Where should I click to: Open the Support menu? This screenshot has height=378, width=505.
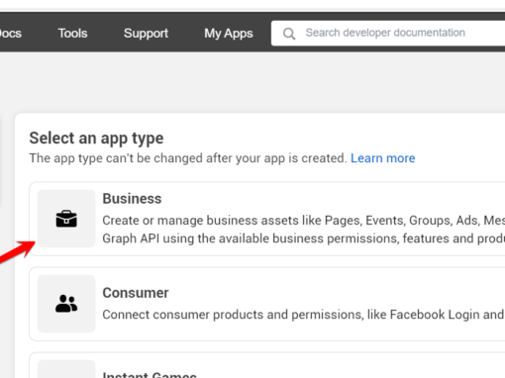[146, 34]
